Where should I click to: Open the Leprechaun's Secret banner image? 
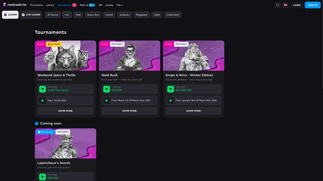[65, 143]
